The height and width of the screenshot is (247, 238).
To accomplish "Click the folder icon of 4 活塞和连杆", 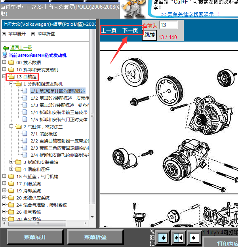I will 18,169.
